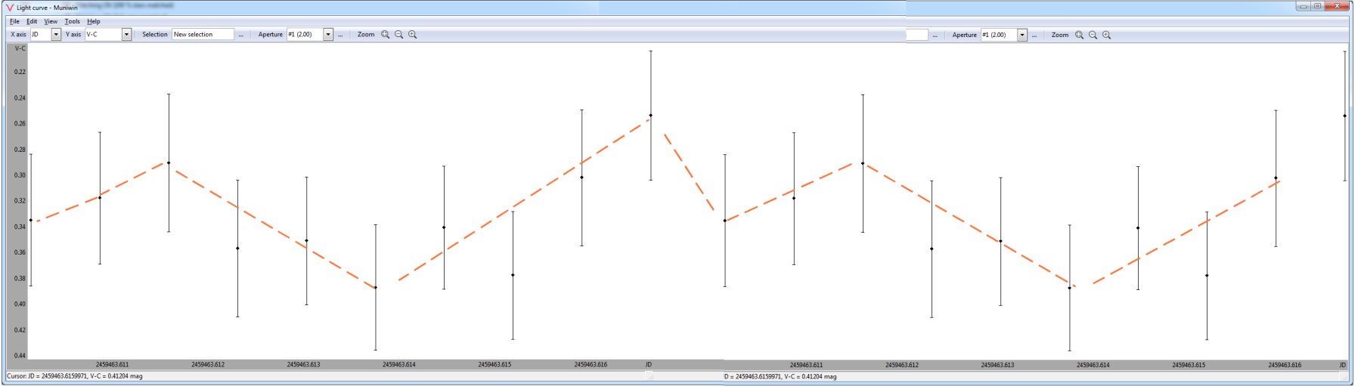
Task: Click the restore window button in the title bar
Action: [x=1317, y=6]
